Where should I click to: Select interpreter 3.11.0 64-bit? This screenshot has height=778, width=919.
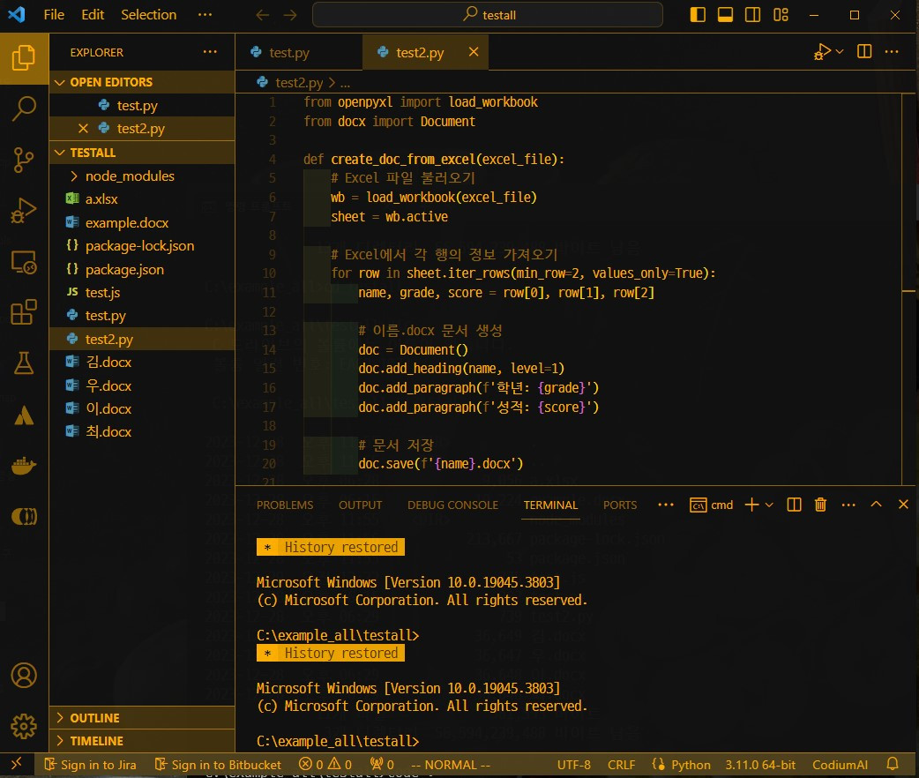click(x=760, y=765)
